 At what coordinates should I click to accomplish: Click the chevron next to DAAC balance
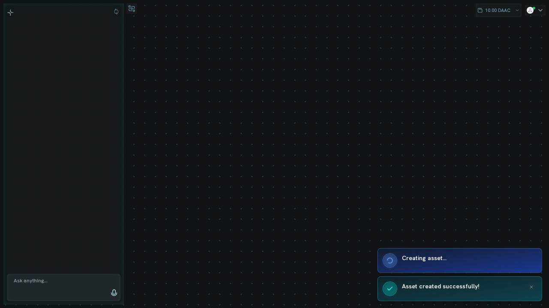coord(517,10)
